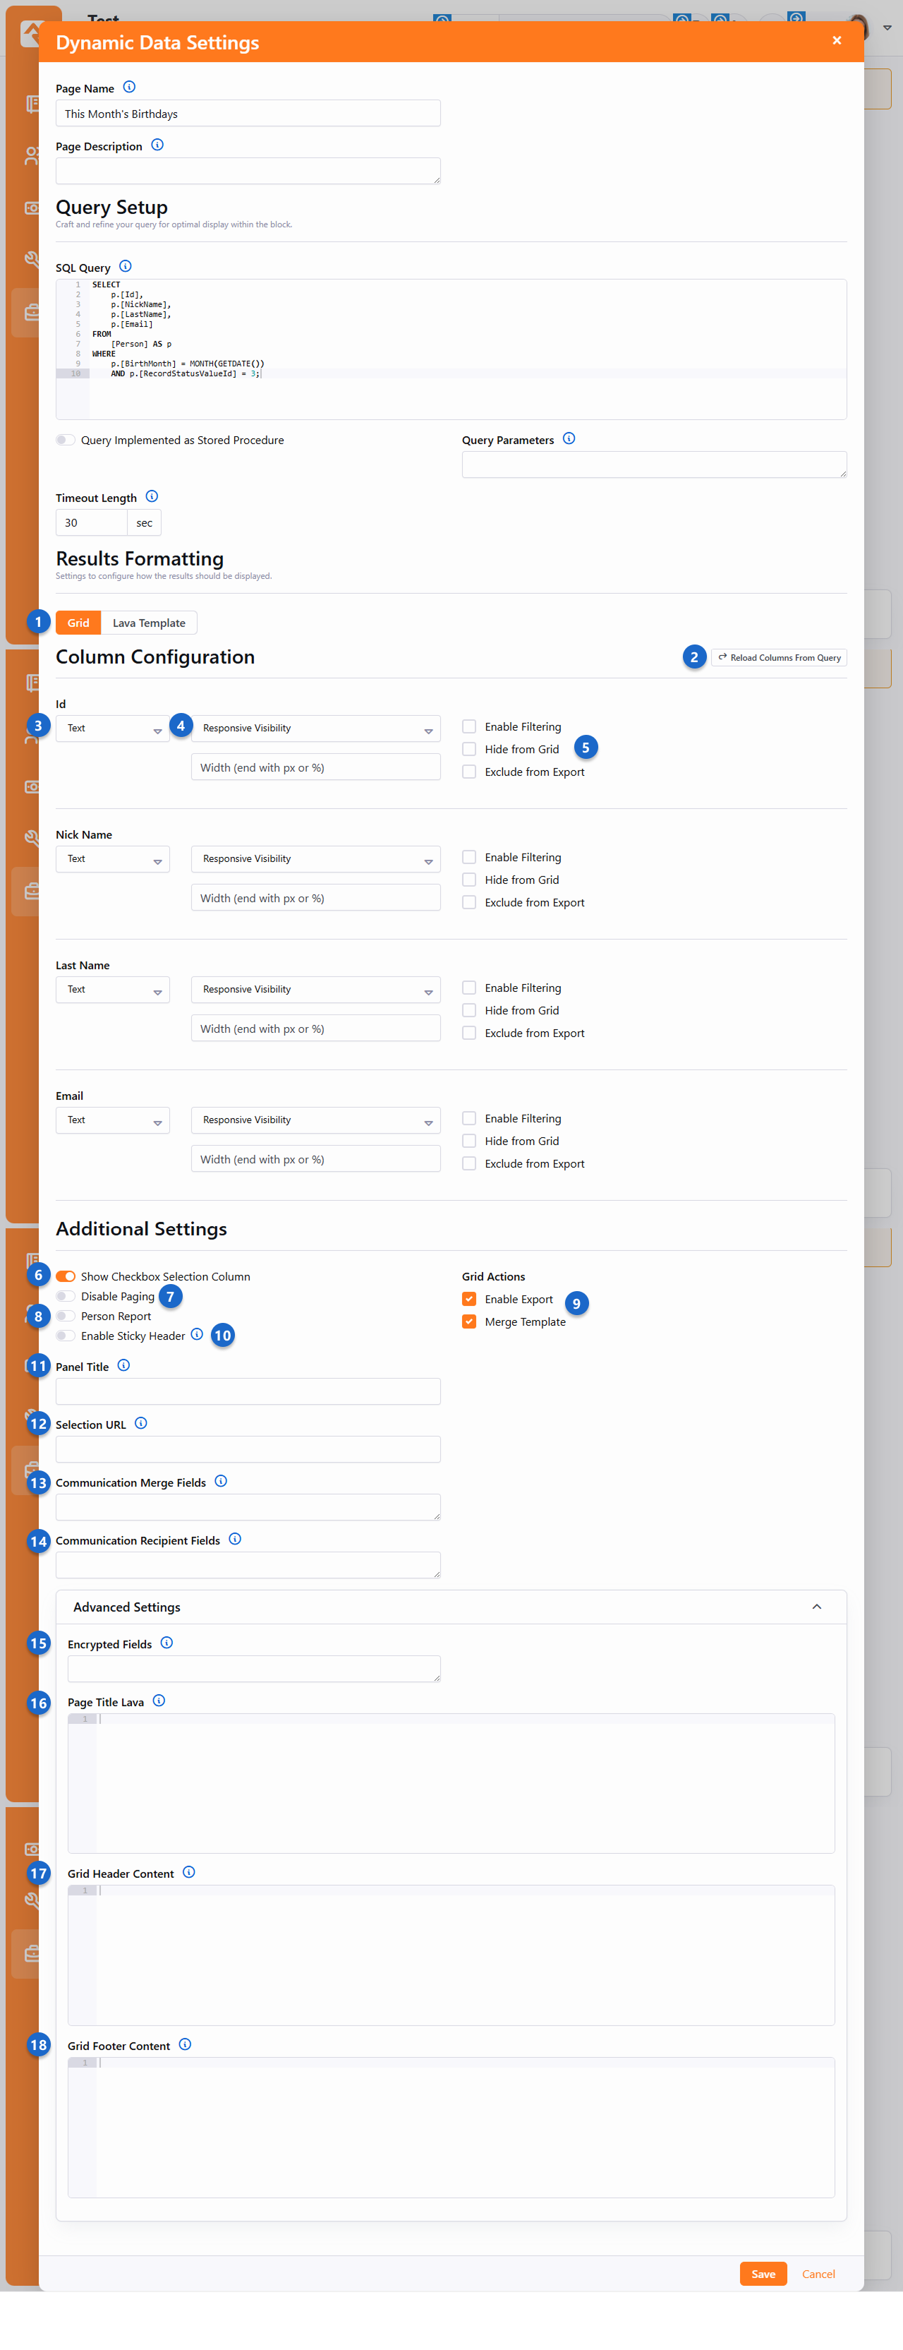Viewport: 903px width, 2350px height.
Task: Click the Panel Title input field
Action: coord(248,1391)
